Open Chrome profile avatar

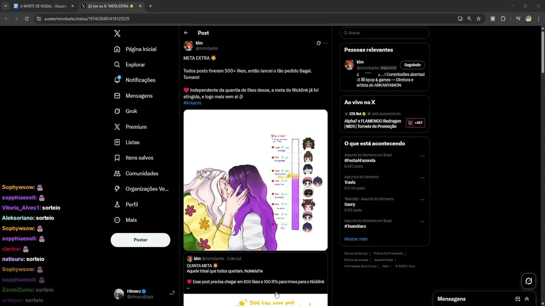(x=528, y=19)
